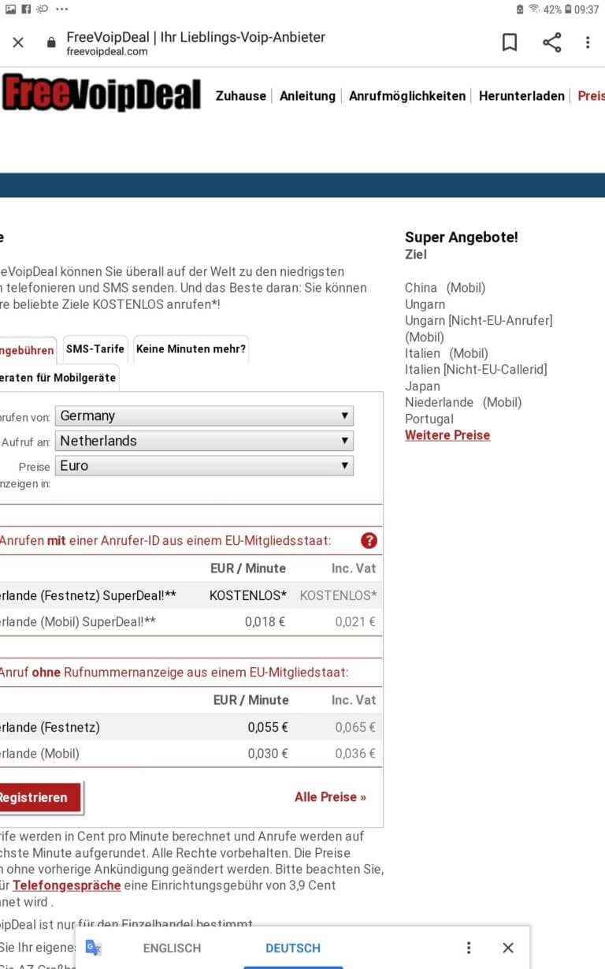605x969 pixels.
Task: Click the China (Mobil) destination
Action: (x=445, y=288)
